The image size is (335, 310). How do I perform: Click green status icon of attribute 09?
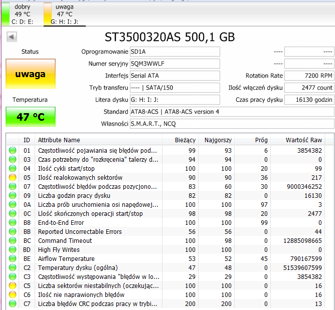point(13,195)
